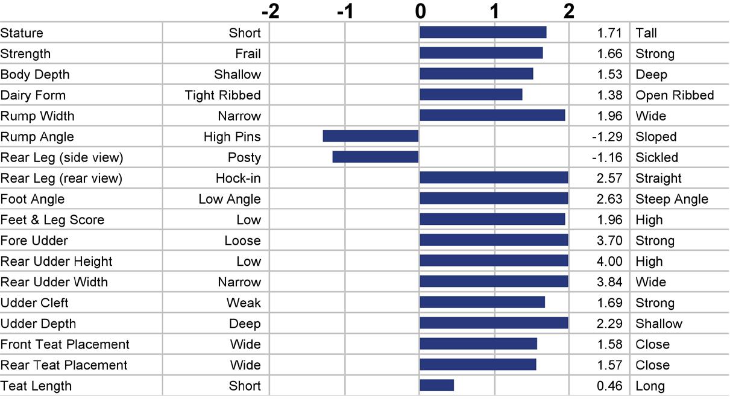Screen dimensions: 730x399
Task: Click the axis label 2
Action: [x=568, y=11]
